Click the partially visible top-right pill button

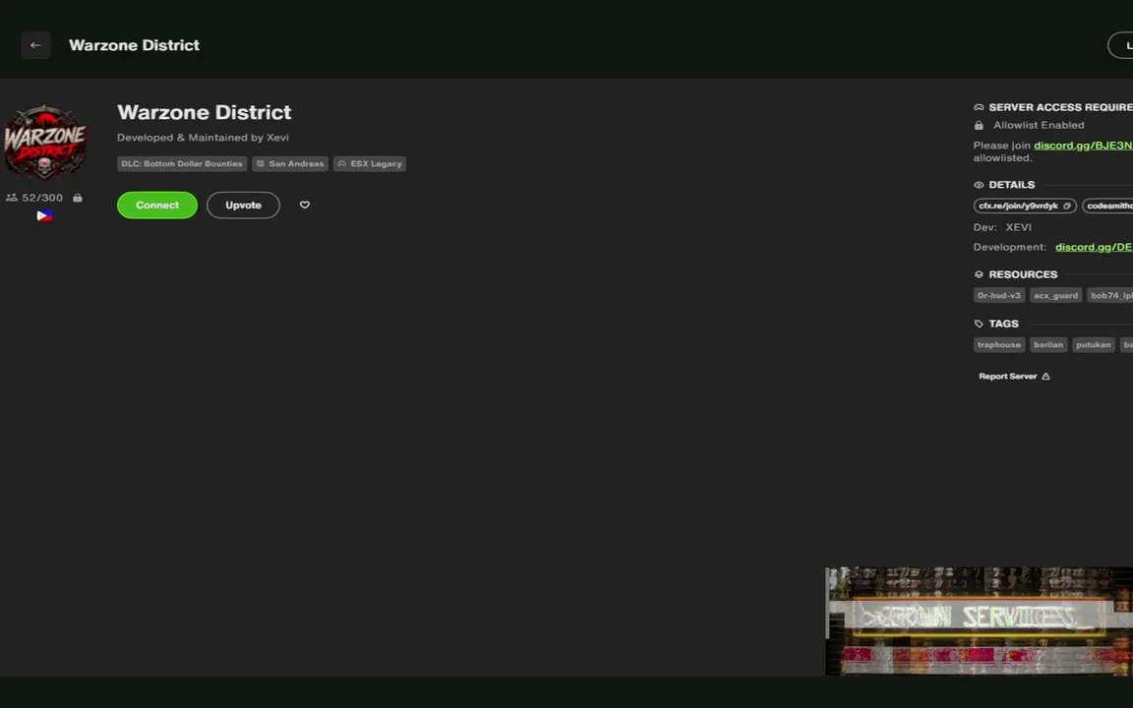coord(1121,45)
